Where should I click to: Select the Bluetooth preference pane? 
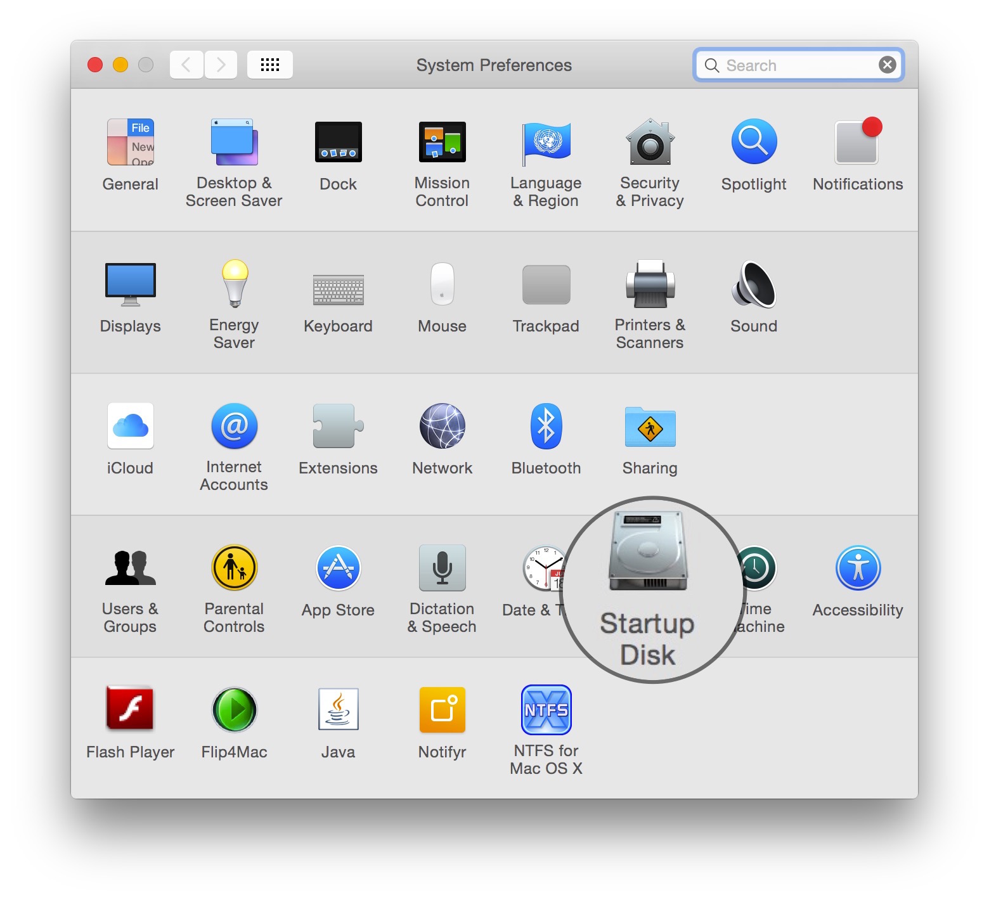(545, 427)
